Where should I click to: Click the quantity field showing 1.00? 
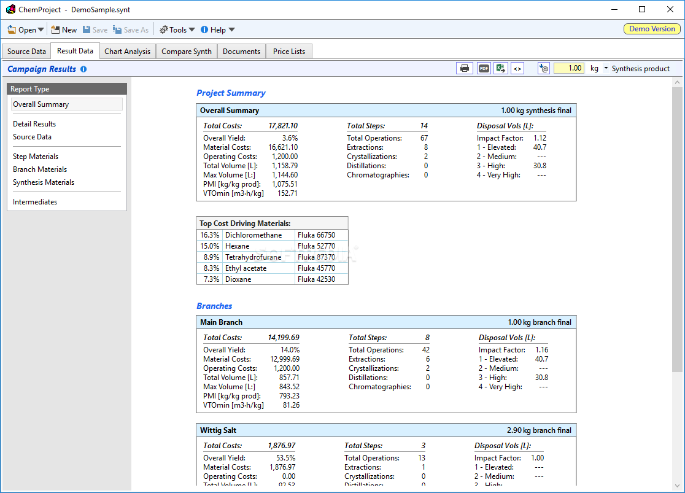pos(569,68)
